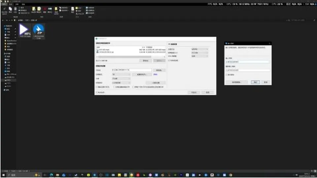
Task: Click the Move to folder icon in the ribbon
Action: click(34, 10)
